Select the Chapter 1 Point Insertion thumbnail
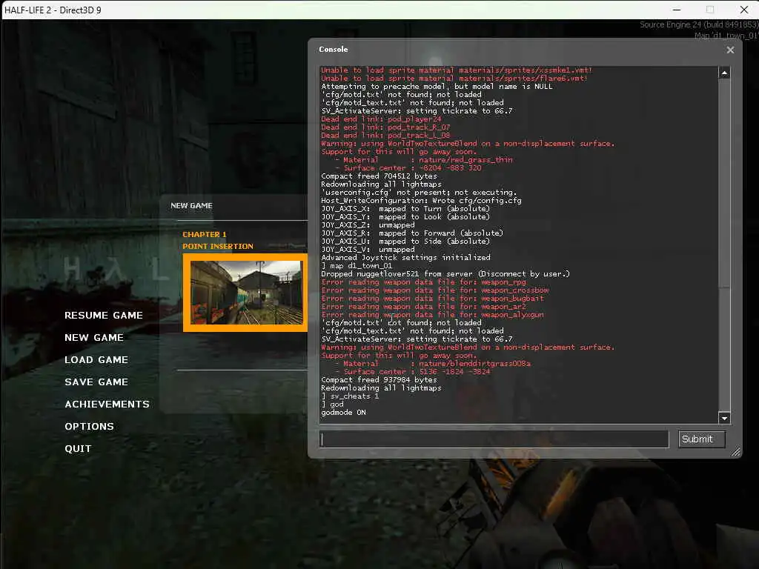The width and height of the screenshot is (759, 569). 246,293
